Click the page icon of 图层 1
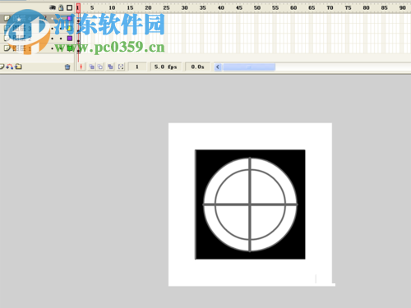Image resolution: width=411 pixels, height=308 pixels. pos(7,48)
